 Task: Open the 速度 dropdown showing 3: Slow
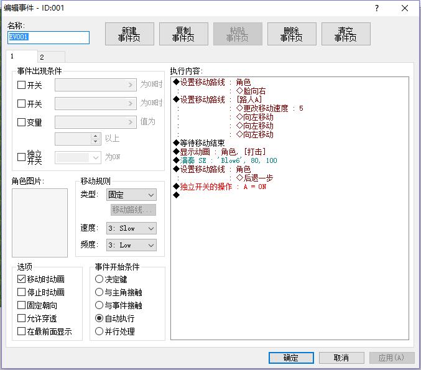pos(131,228)
